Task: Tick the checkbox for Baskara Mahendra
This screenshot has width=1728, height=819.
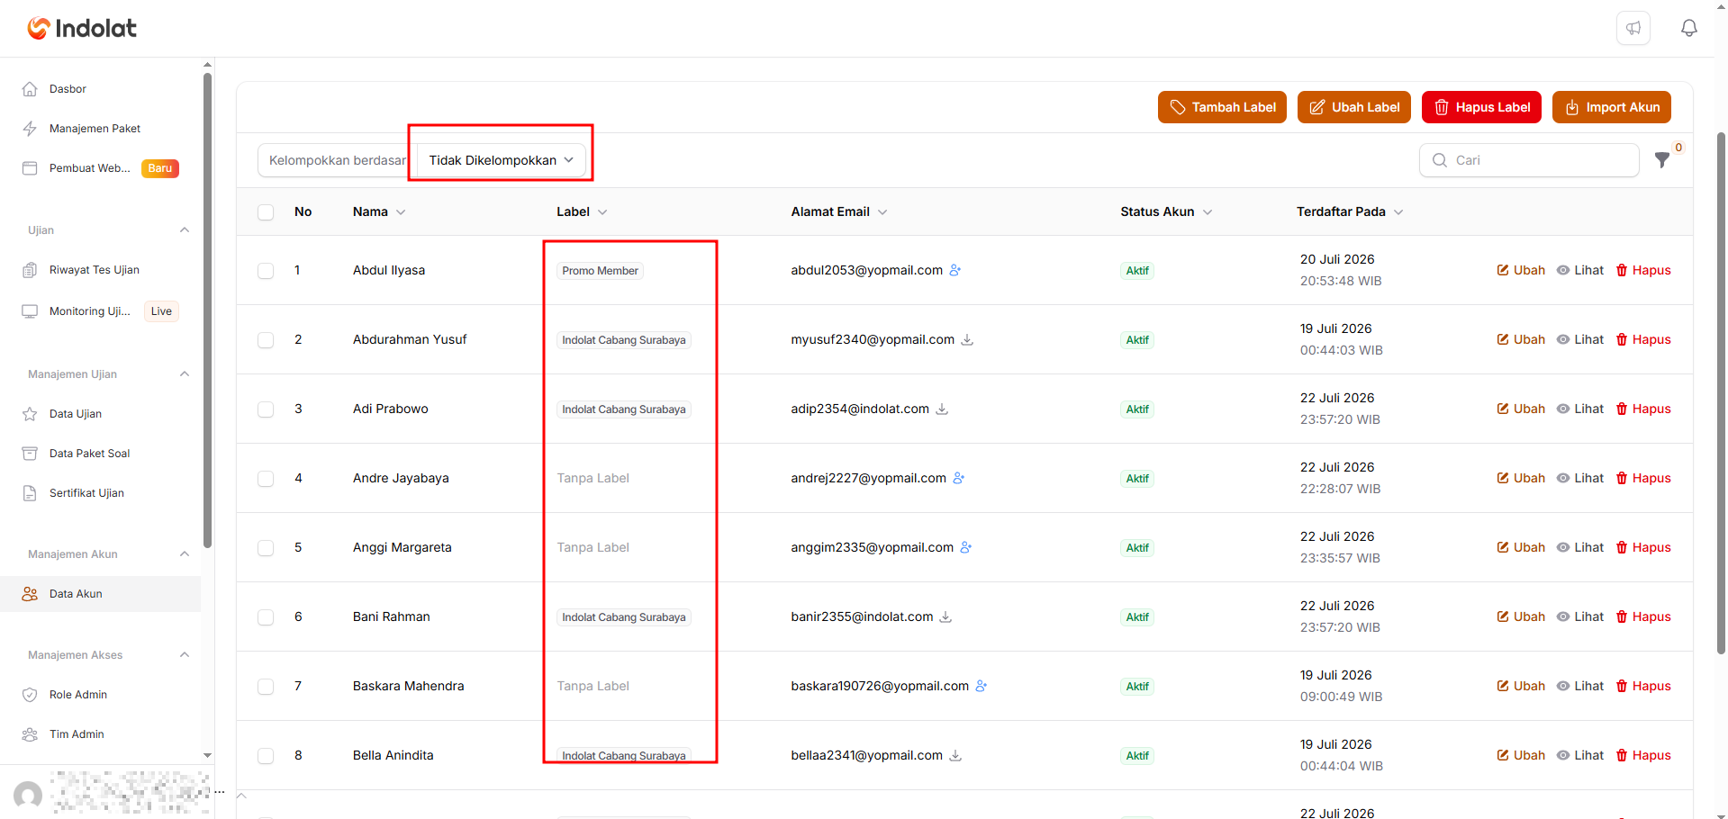Action: pos(266,687)
